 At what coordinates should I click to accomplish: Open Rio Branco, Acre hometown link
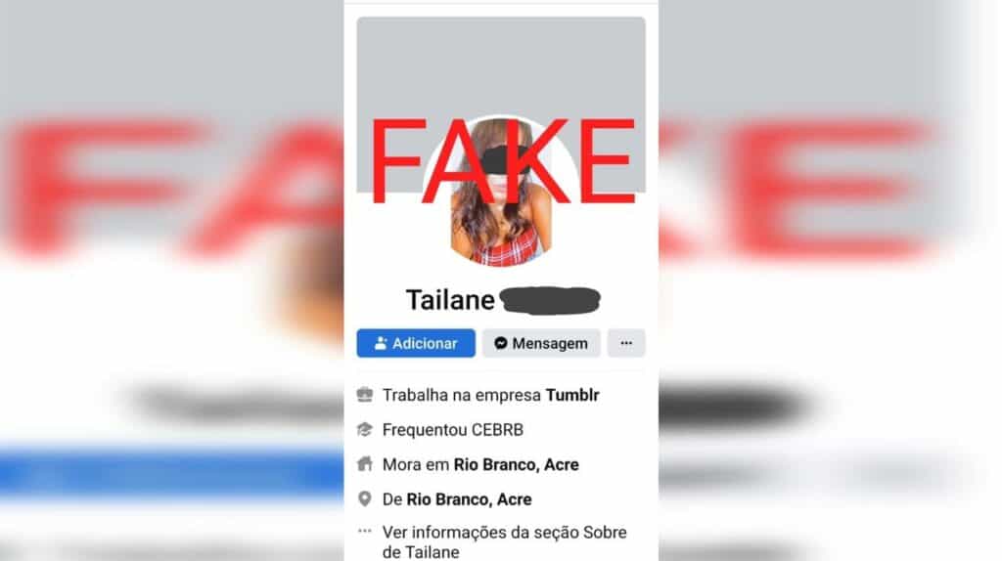469,499
